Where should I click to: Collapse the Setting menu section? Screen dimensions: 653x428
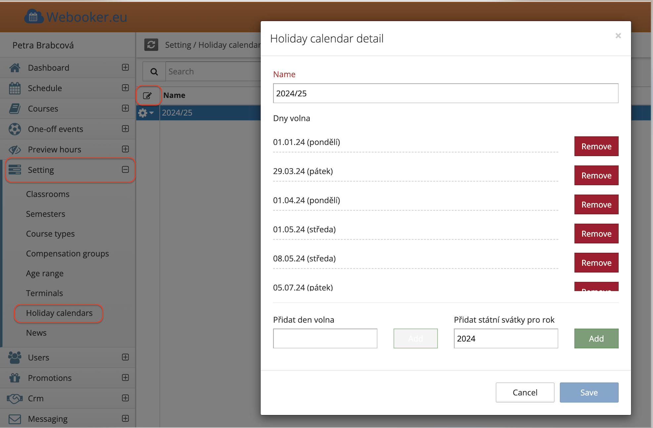pos(125,170)
